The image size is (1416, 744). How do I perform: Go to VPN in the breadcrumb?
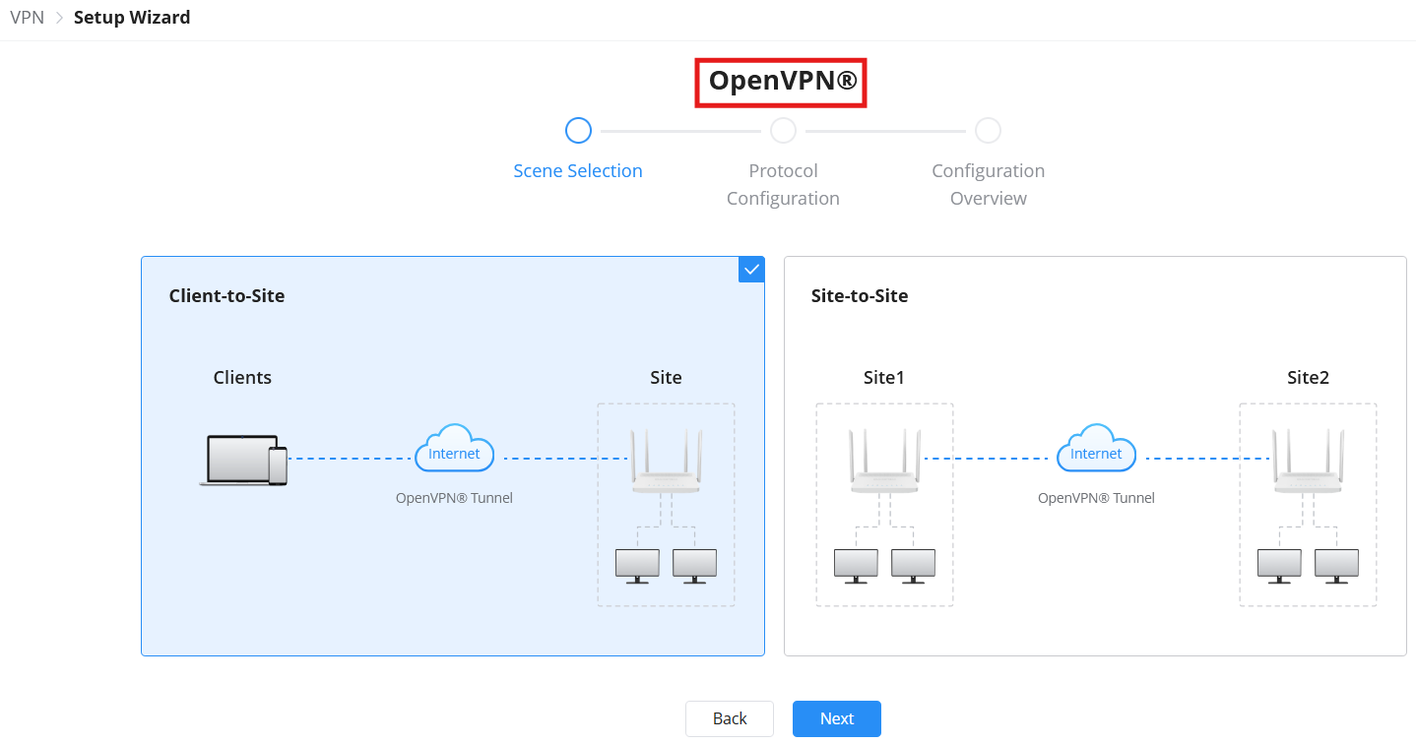click(27, 18)
